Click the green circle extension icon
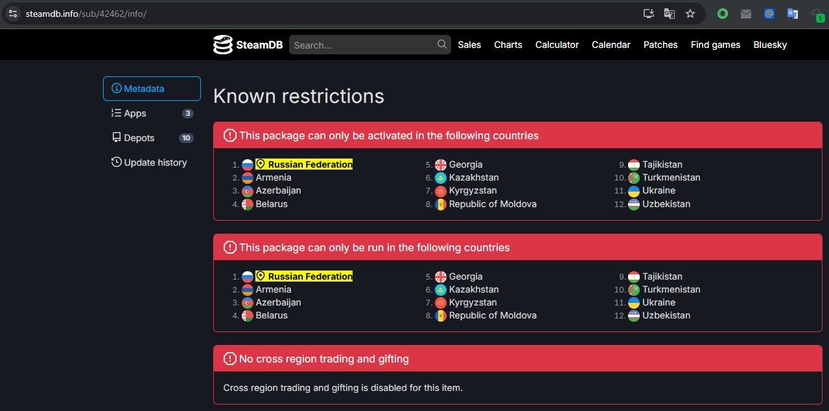Screen dimensions: 829x411 click(723, 14)
